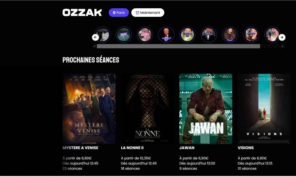Select the Mystère à Venise poster
This screenshot has width=296, height=177.
tap(89, 109)
